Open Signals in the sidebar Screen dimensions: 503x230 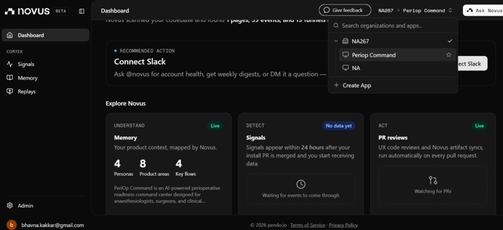point(46,64)
